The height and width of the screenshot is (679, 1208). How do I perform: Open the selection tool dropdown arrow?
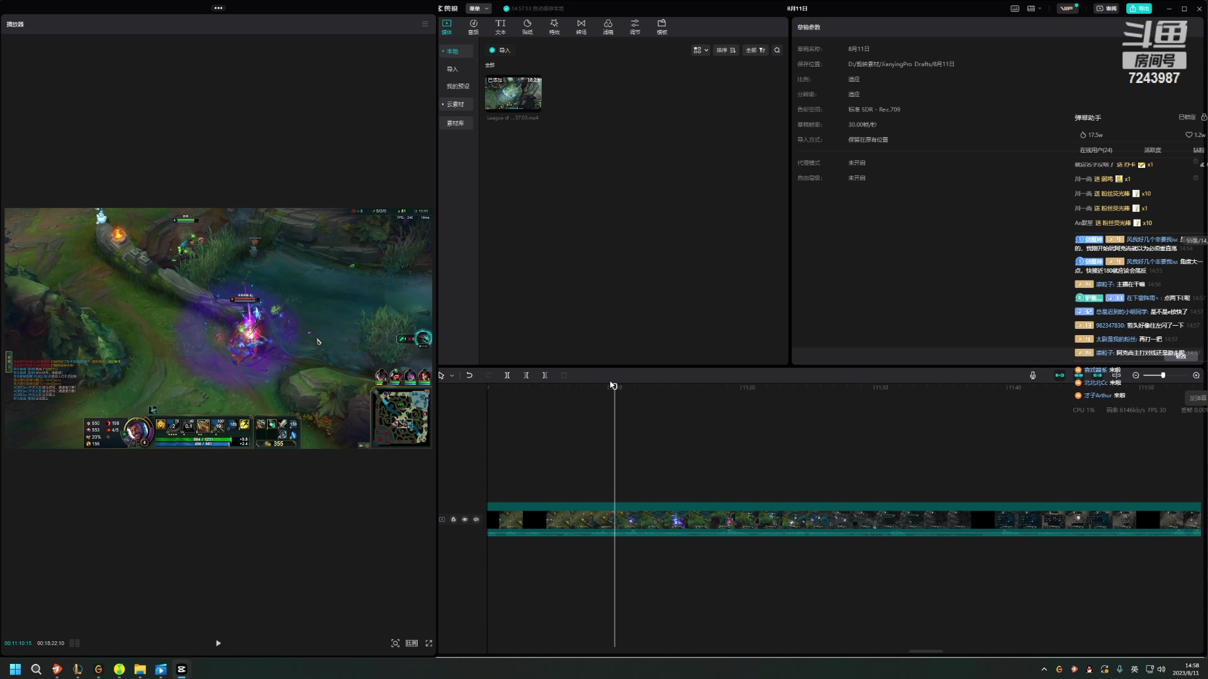[452, 375]
